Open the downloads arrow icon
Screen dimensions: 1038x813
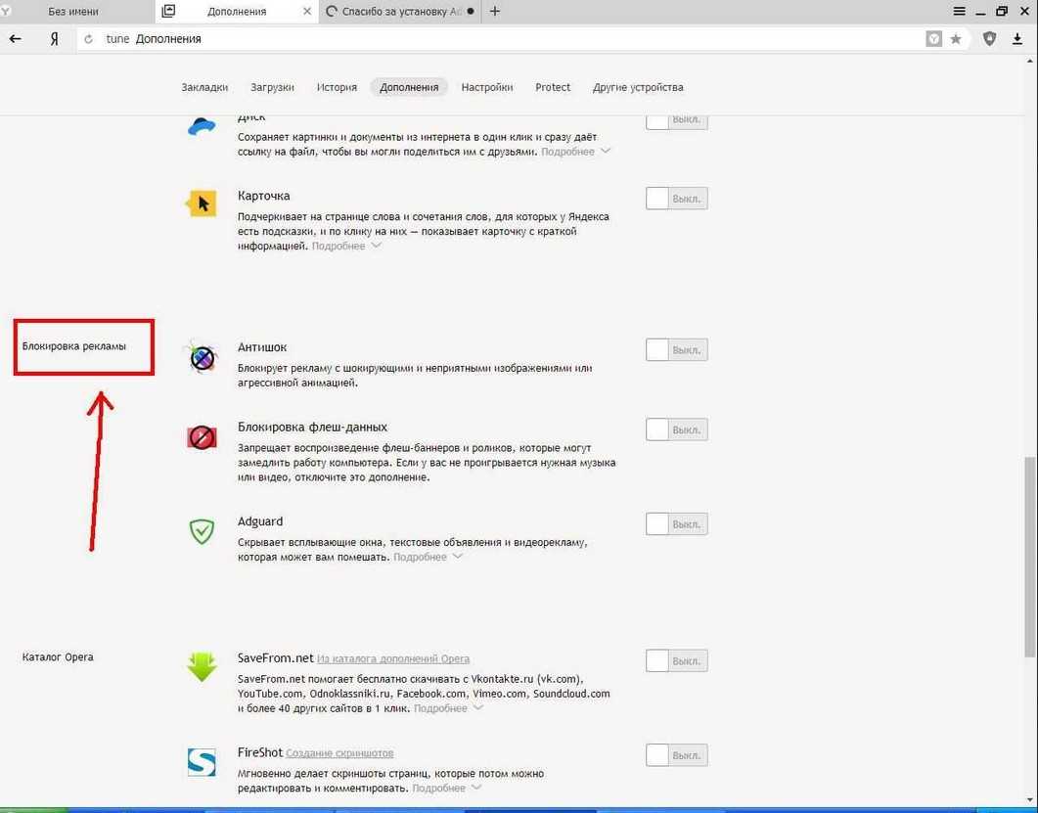click(1017, 38)
